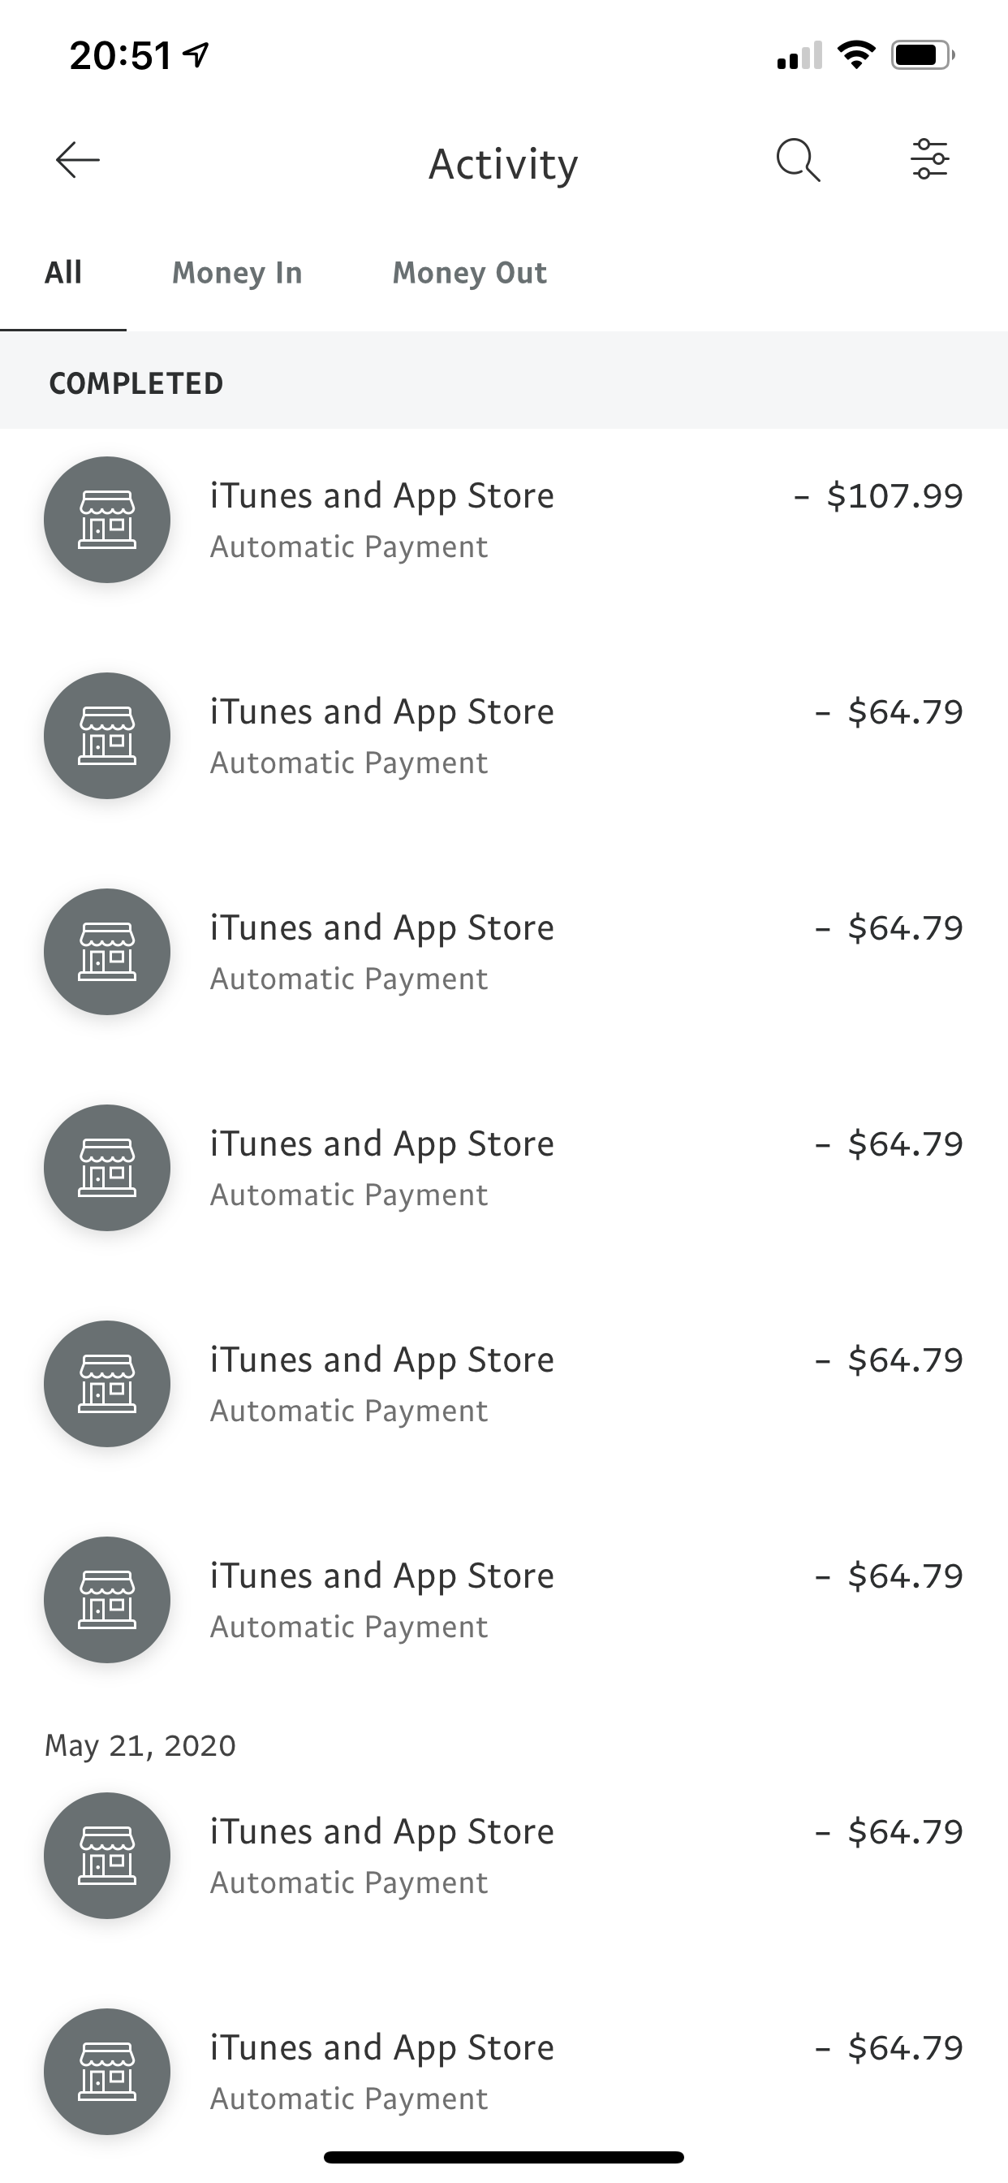Image resolution: width=1008 pixels, height=2183 pixels.
Task: Tap the store icon beside the $107.99 payment
Action: tap(107, 520)
